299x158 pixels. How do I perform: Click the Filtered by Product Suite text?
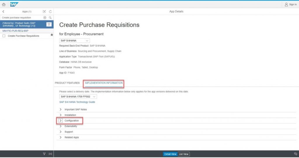(19, 24)
